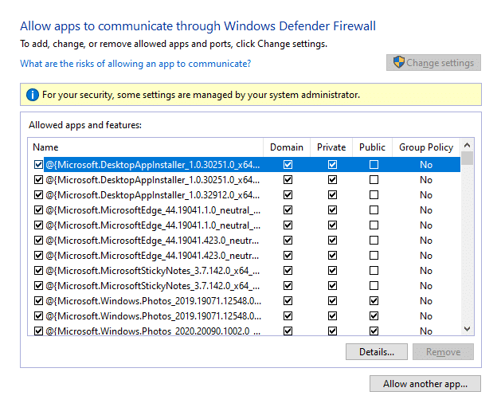The image size is (501, 419).
Task: Click the vertical scrollbar thumb in apps list
Action: pos(467,159)
